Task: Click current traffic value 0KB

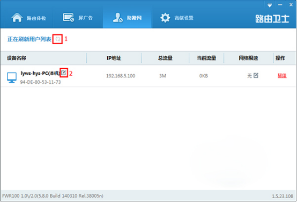Action: pyautogui.click(x=204, y=76)
